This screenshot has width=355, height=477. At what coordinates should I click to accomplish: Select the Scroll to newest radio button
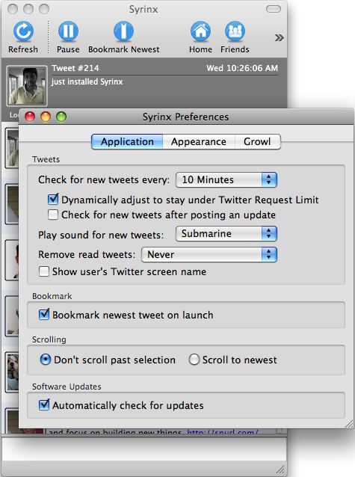tap(194, 360)
